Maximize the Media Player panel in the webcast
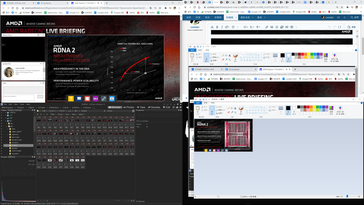Image resolution: width=364 pixels, height=205 pixels. pyautogui.click(x=43, y=35)
